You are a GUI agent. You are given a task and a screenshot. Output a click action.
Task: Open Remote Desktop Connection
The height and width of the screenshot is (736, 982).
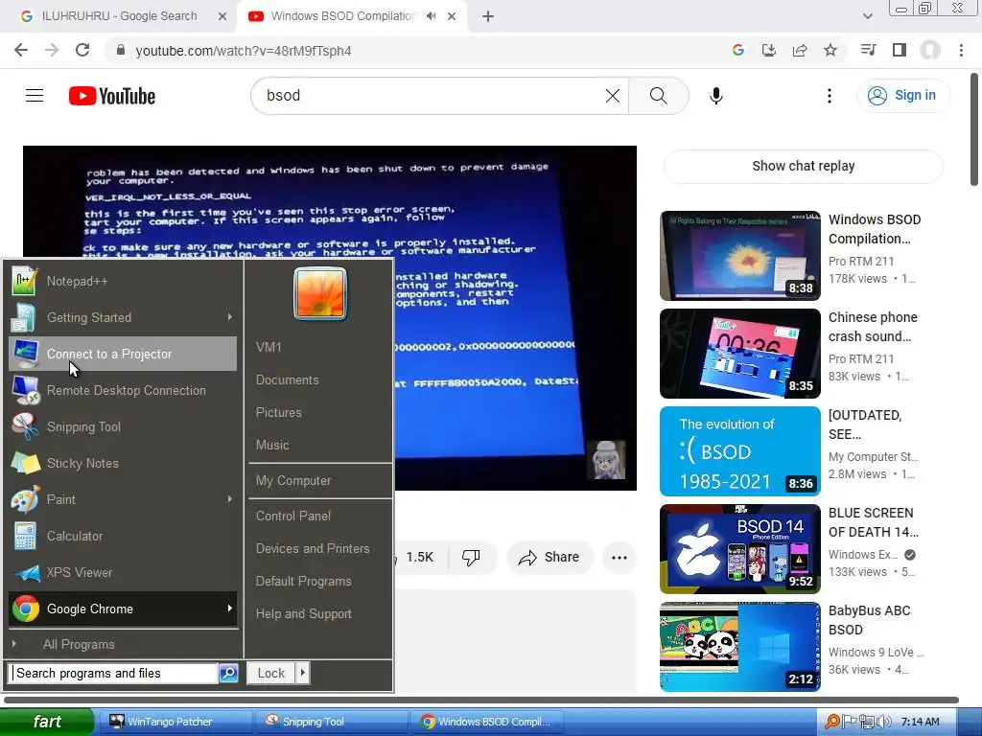[123, 390]
